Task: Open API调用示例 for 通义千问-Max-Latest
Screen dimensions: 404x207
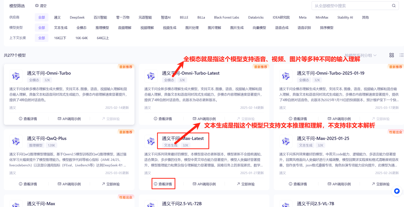Action: (x=204, y=184)
